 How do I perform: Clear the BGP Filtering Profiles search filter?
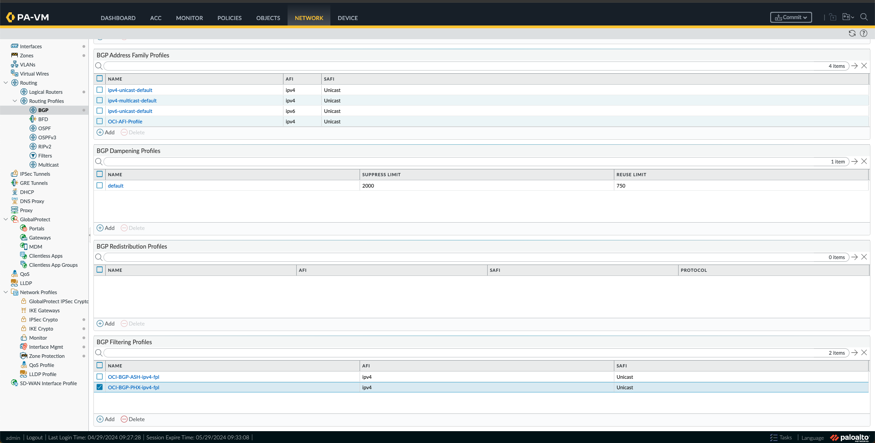[x=864, y=352]
